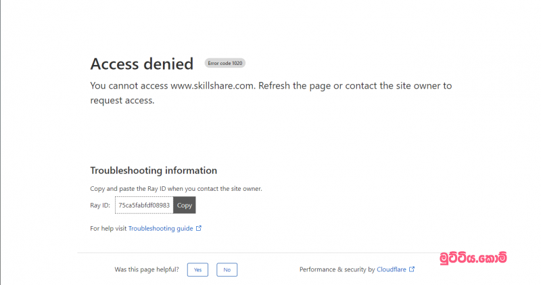Image resolution: width=541 pixels, height=285 pixels.
Task: Click the Error code 1020 badge
Action: pyautogui.click(x=225, y=63)
